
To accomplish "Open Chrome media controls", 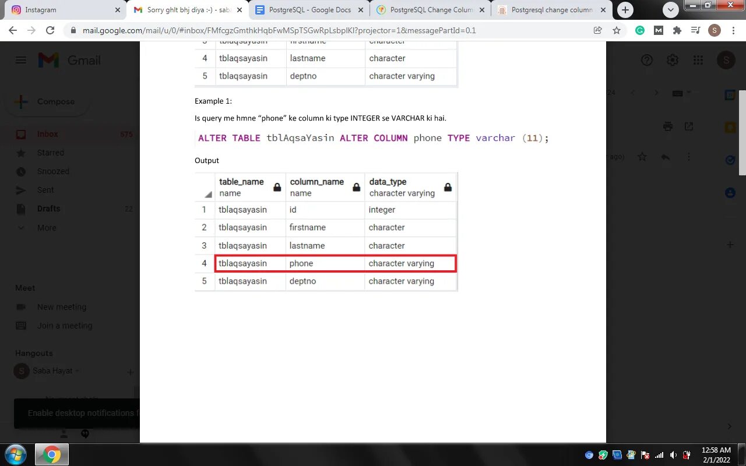I will click(695, 30).
